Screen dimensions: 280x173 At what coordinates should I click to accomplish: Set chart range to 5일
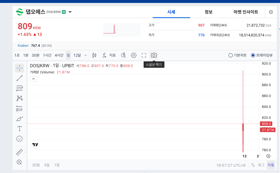pos(47,165)
